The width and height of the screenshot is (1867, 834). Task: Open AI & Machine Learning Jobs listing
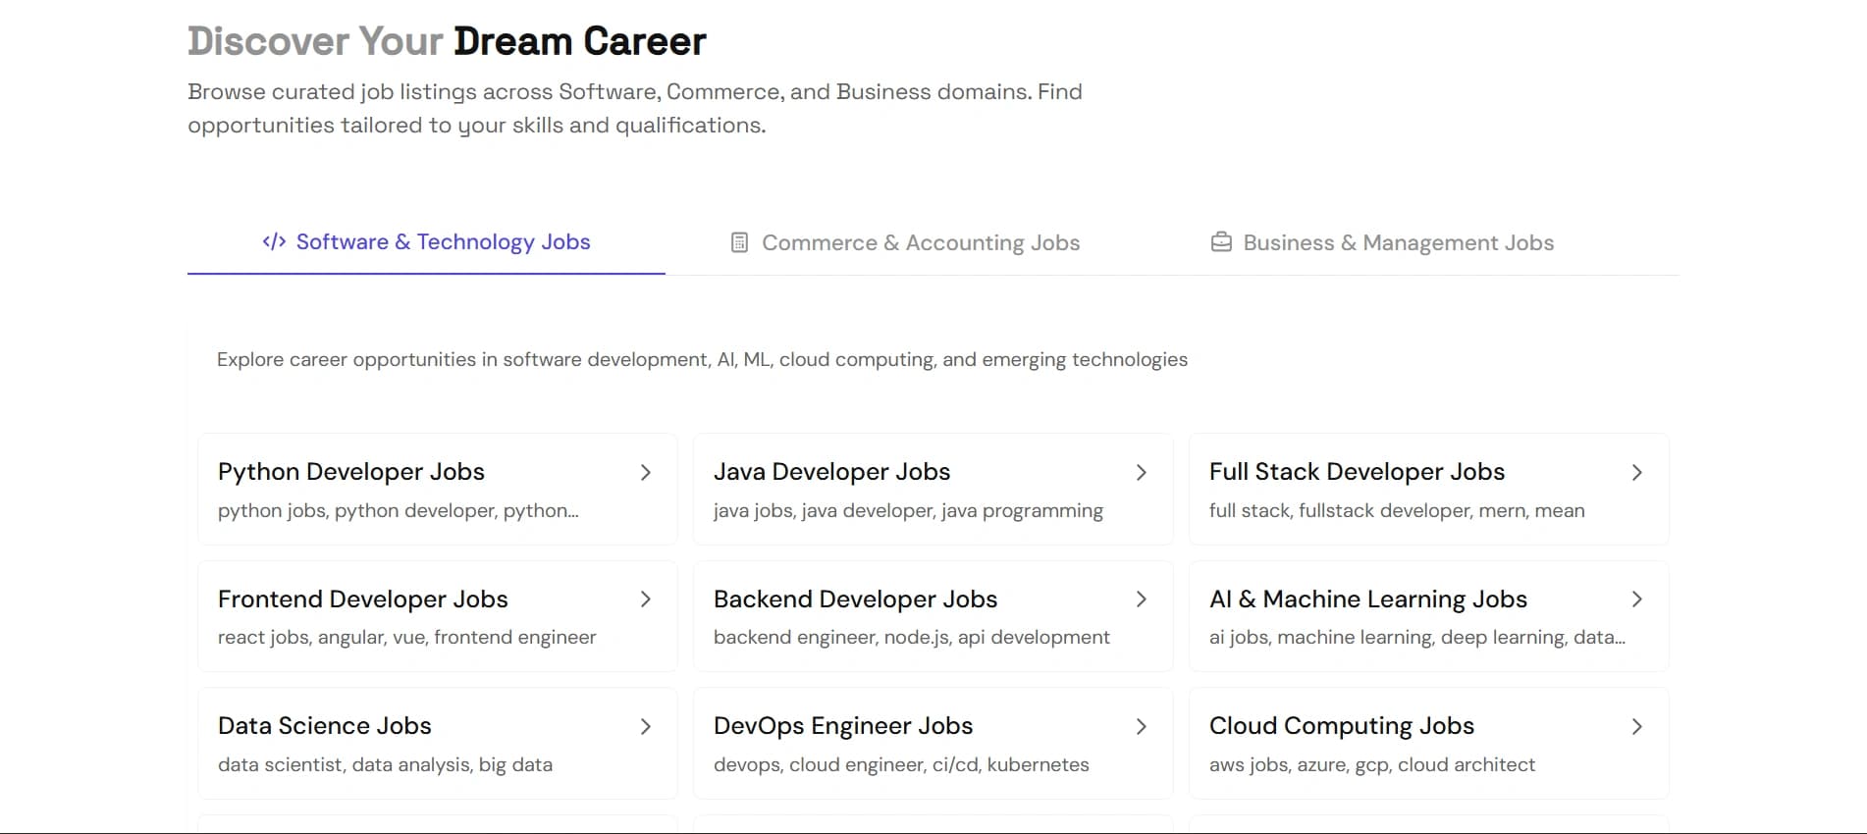[x=1429, y=615]
